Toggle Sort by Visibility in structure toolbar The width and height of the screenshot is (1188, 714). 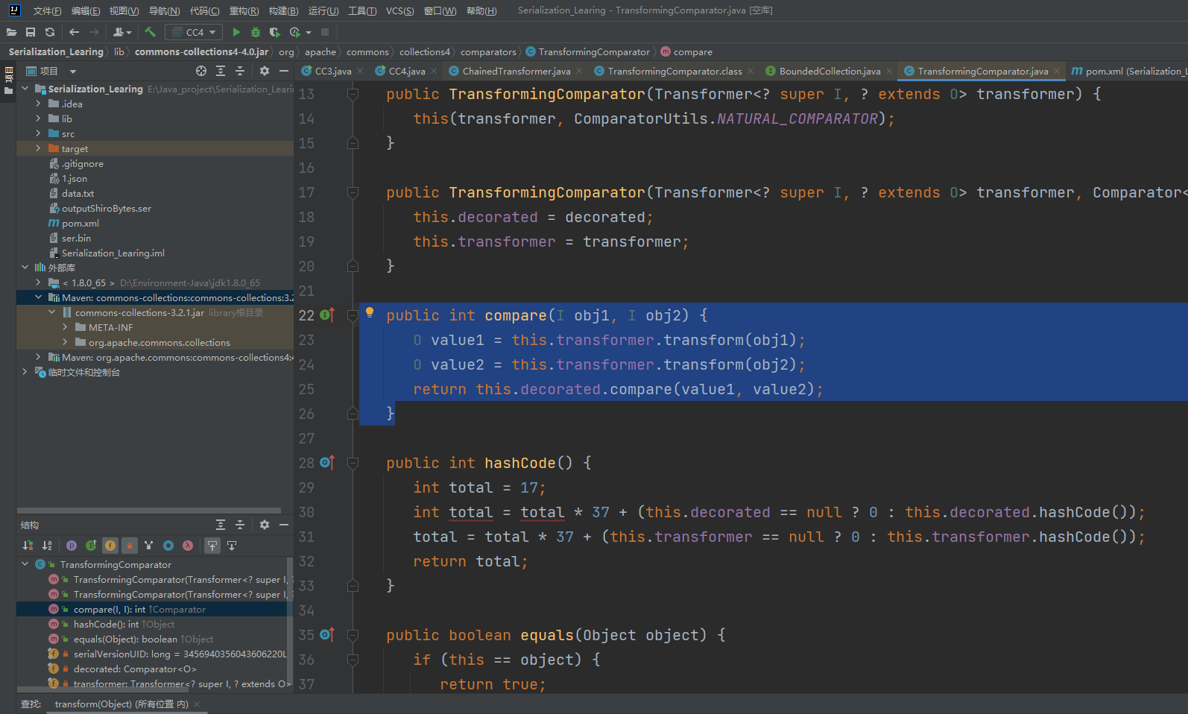(x=28, y=546)
